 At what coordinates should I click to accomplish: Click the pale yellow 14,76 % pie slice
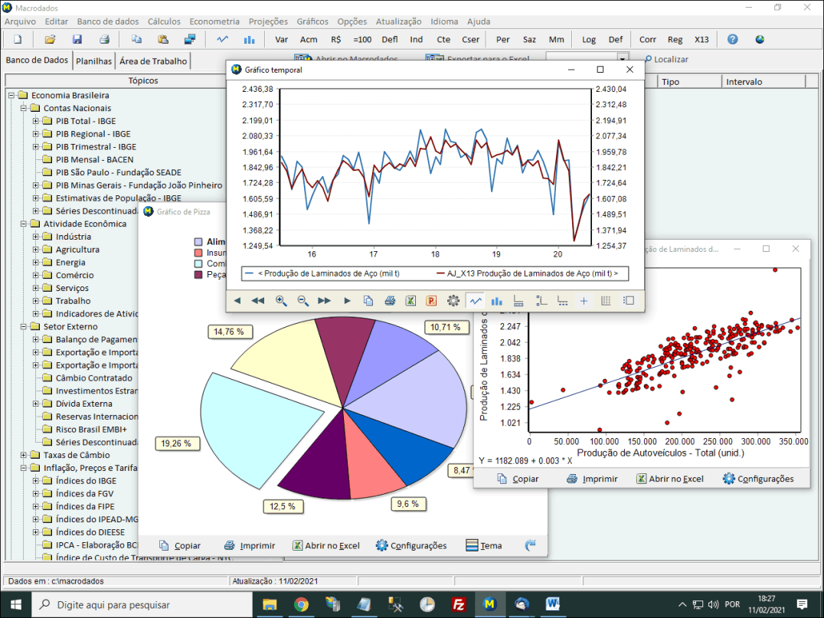coord(297,362)
